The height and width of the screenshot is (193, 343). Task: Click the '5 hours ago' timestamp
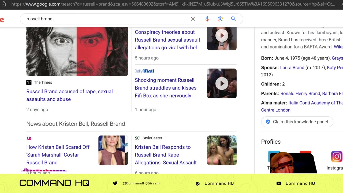(x=147, y=58)
